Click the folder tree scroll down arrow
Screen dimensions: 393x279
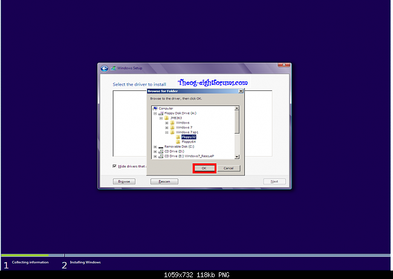pyautogui.click(x=236, y=157)
